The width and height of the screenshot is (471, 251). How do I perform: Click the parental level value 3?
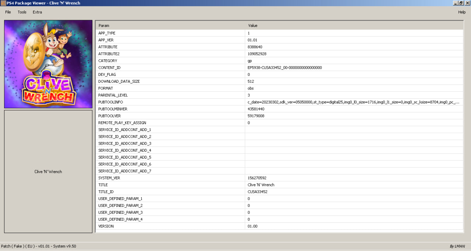(249, 95)
